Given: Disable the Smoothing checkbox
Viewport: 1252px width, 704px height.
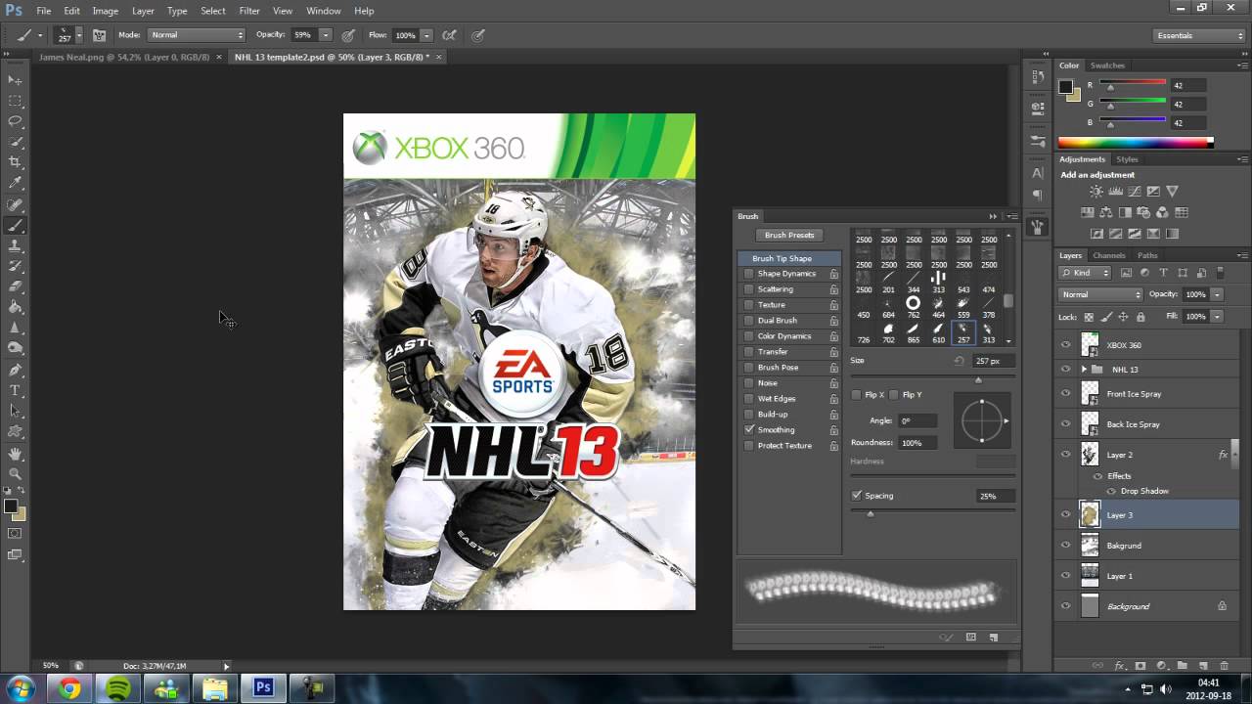Looking at the screenshot, I should 749,430.
